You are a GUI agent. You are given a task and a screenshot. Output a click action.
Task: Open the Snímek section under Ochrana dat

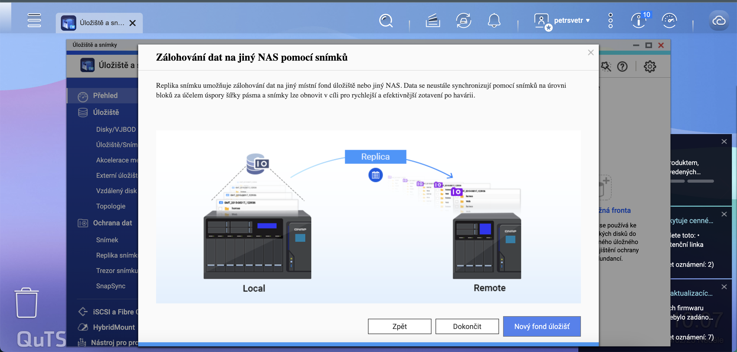(x=107, y=240)
